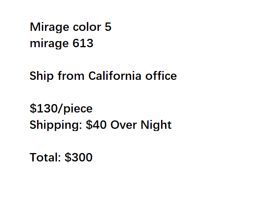The width and height of the screenshot is (274, 217).
Task: Click the word "Night"
Action: pyautogui.click(x=156, y=125)
